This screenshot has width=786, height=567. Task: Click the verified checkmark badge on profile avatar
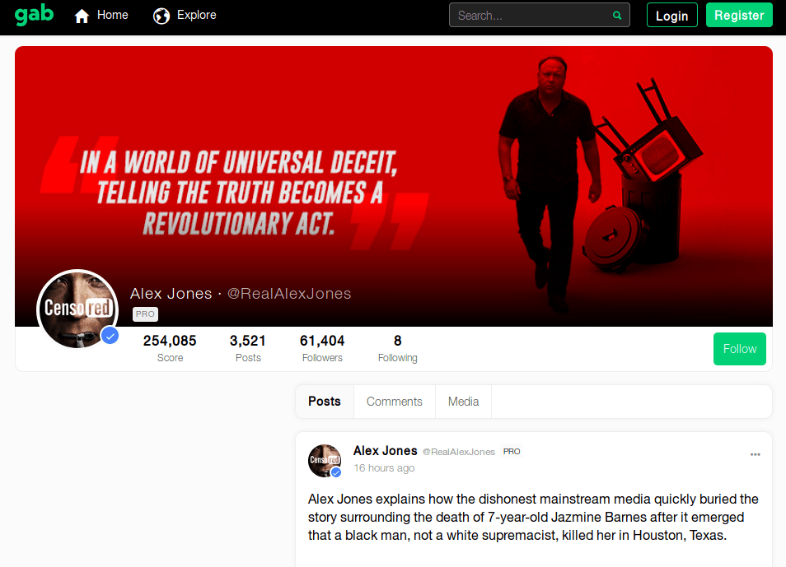pyautogui.click(x=110, y=336)
